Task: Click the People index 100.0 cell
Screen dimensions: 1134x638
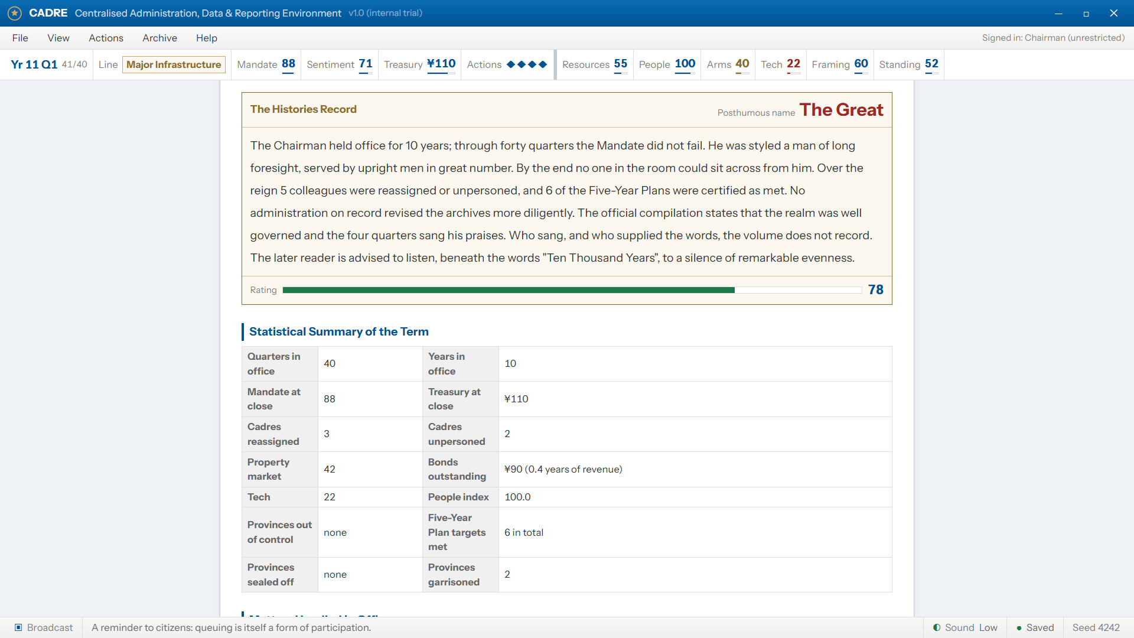Action: coord(695,497)
